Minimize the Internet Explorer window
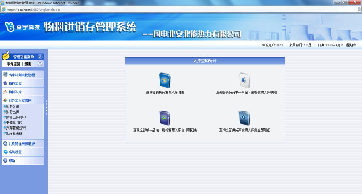Screen dimensions: 362x194 [338, 2]
